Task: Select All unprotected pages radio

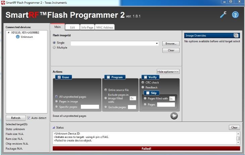Action: [x=56, y=97]
